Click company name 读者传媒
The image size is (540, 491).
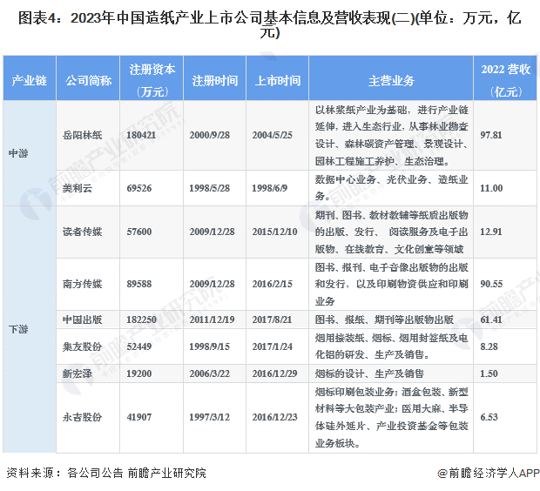click(x=83, y=232)
